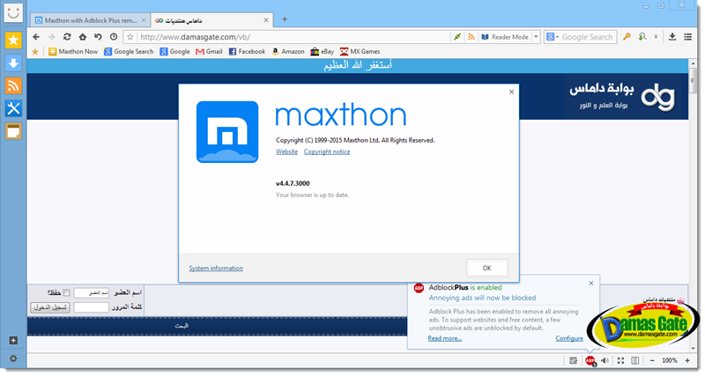The height and width of the screenshot is (376, 705).
Task: Open Amazon bookmark
Action: [x=288, y=52]
